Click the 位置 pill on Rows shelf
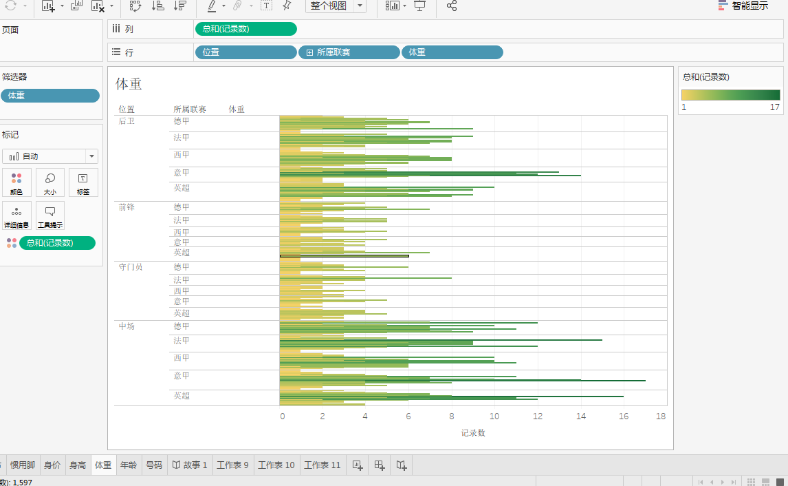Viewport: 788px width, 486px height. 245,52
